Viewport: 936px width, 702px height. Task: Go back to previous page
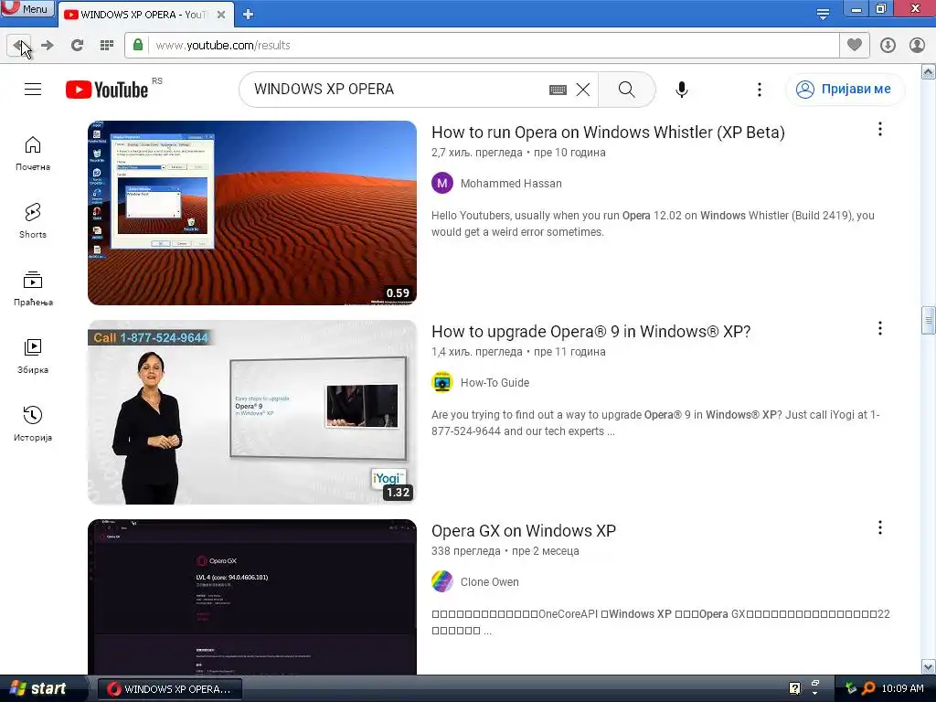click(x=19, y=46)
